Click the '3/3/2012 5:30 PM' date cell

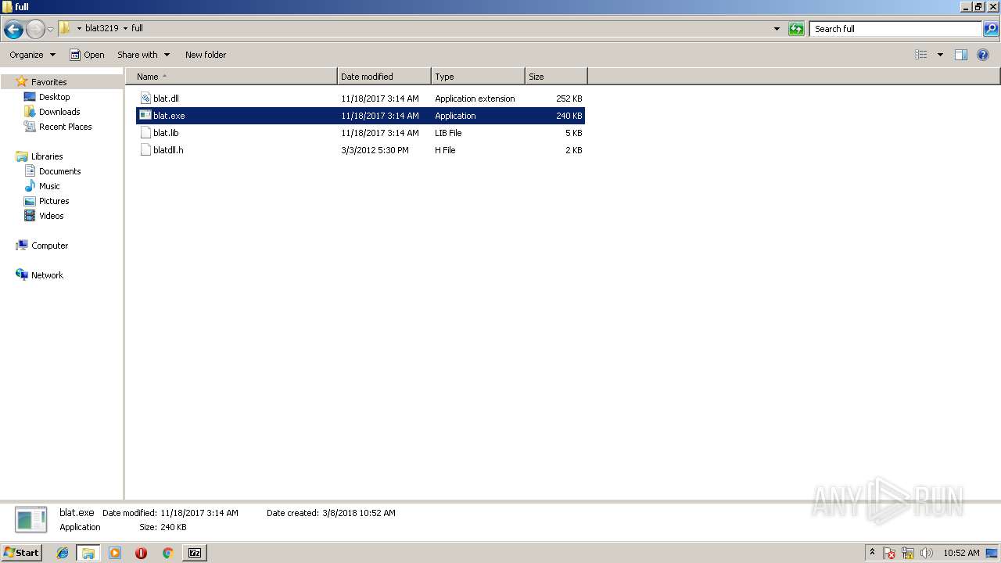point(375,150)
